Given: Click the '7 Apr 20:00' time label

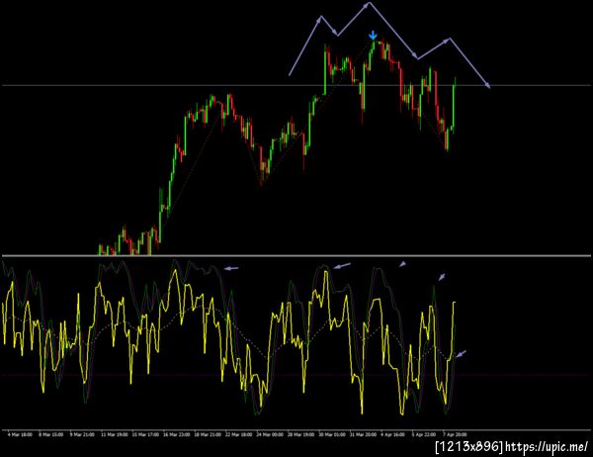Looking at the screenshot, I should coord(455,434).
